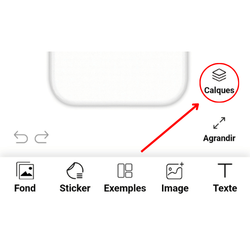Open the Fond background picture icon
Screen dimensions: 250x250
click(x=25, y=170)
